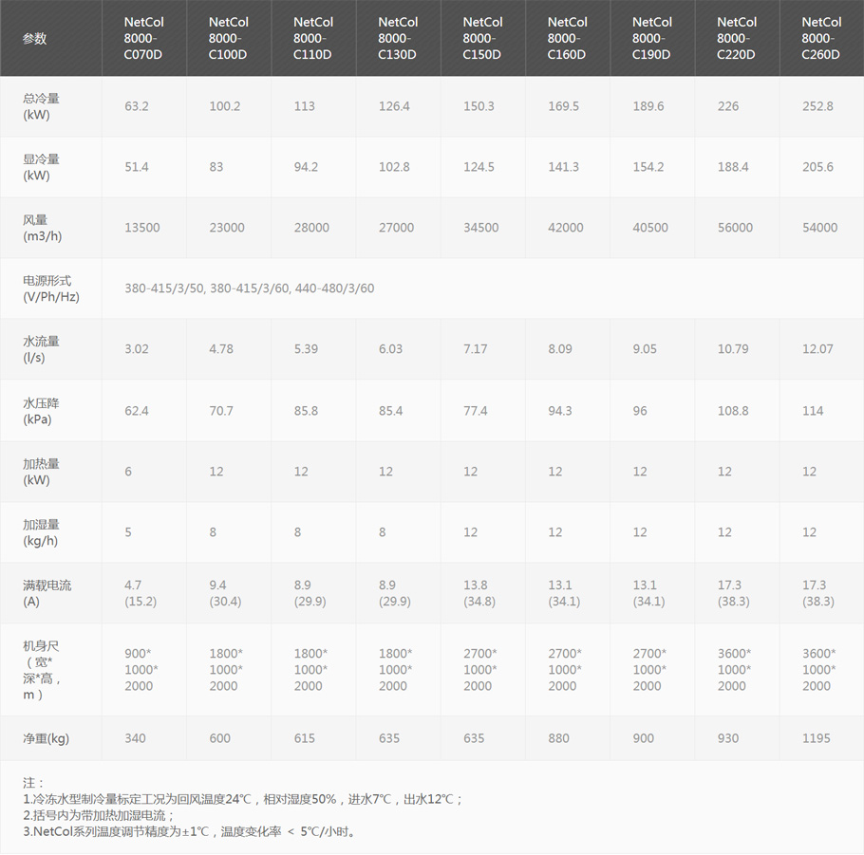The image size is (864, 855).
Task: Click the 水压降 (kPa) row label
Action: [41, 411]
